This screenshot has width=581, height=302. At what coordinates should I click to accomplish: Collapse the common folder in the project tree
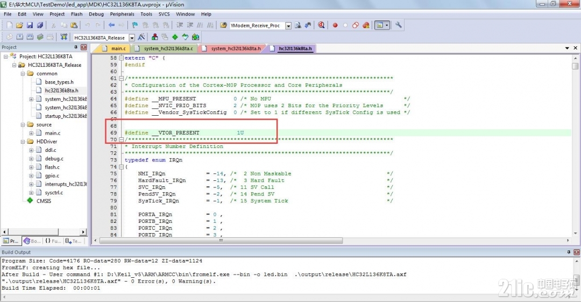click(23, 73)
